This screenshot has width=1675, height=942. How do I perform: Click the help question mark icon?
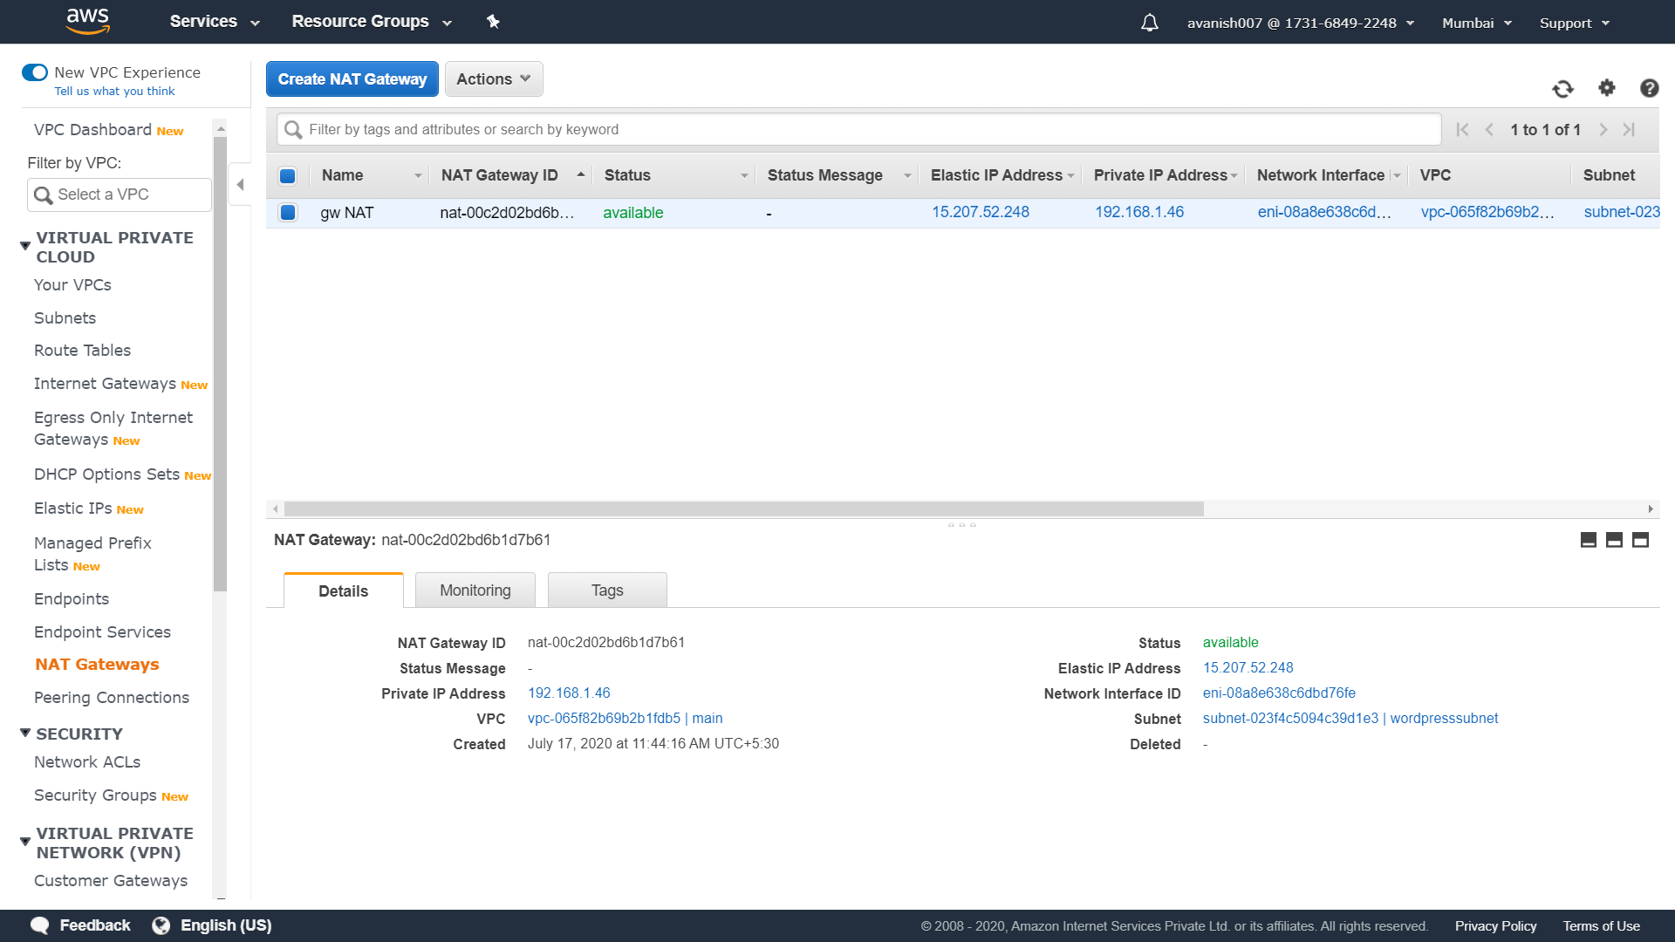click(x=1649, y=88)
